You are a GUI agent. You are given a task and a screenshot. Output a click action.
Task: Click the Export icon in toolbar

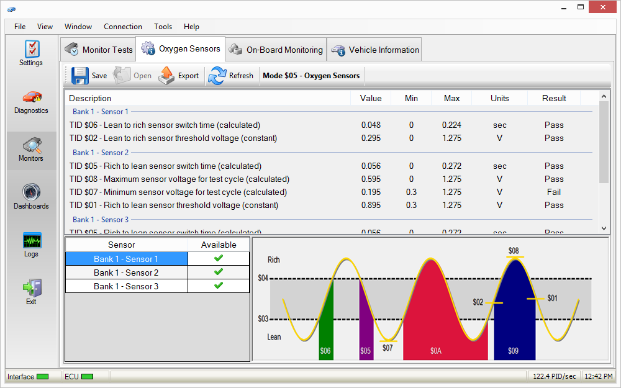coord(166,76)
